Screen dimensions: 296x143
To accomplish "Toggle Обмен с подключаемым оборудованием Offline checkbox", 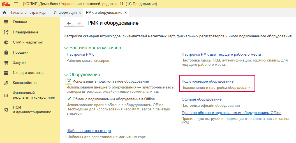I will pyautogui.click(x=69, y=99).
